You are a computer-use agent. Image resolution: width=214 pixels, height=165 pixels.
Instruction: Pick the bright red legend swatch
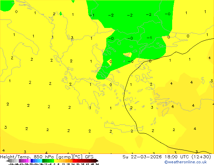[74, 161]
